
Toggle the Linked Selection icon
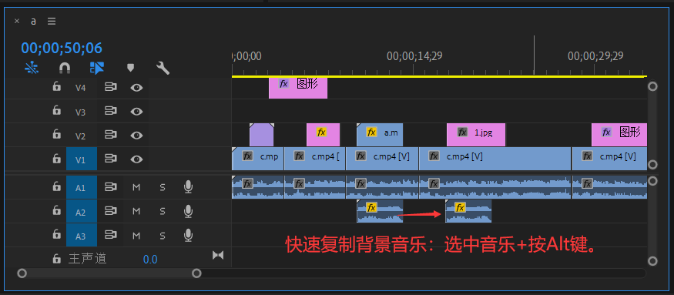point(97,68)
